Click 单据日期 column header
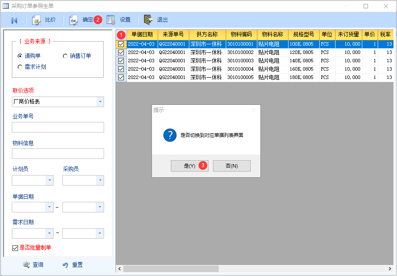Image resolution: width=397 pixels, height=276 pixels. 142,35
